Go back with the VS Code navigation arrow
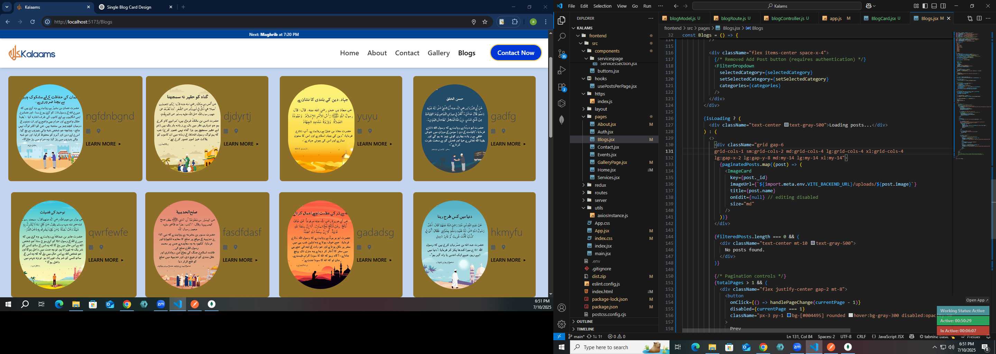 (x=676, y=6)
